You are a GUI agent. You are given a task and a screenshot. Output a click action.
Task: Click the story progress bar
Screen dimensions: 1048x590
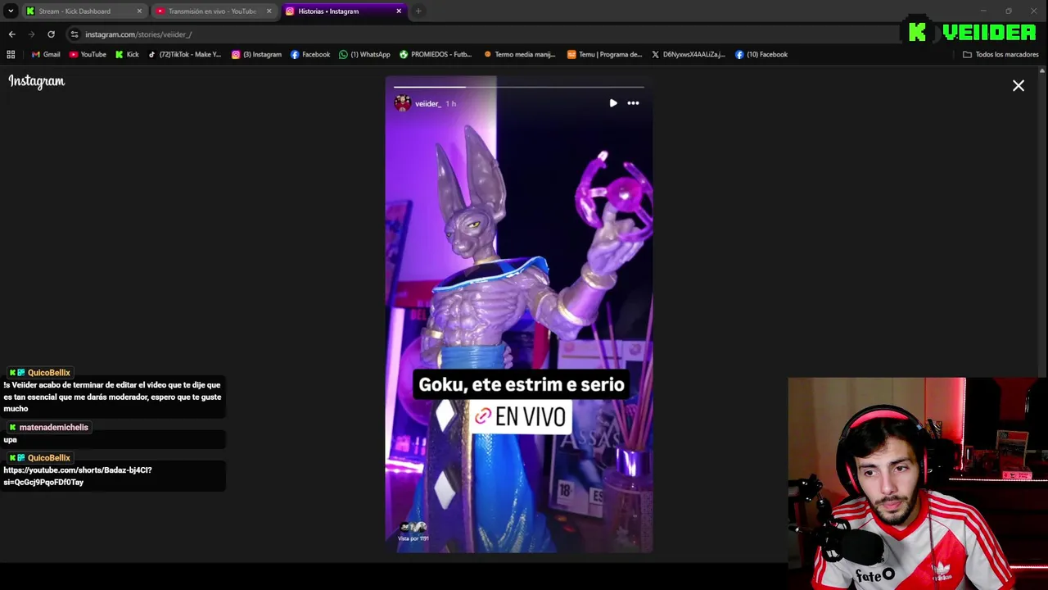point(519,87)
